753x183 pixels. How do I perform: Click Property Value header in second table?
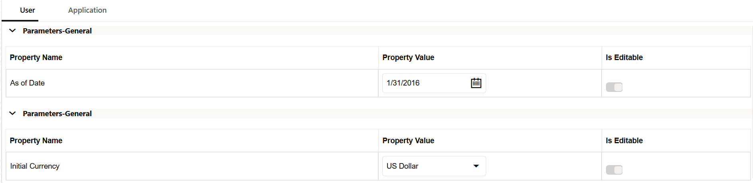point(408,140)
